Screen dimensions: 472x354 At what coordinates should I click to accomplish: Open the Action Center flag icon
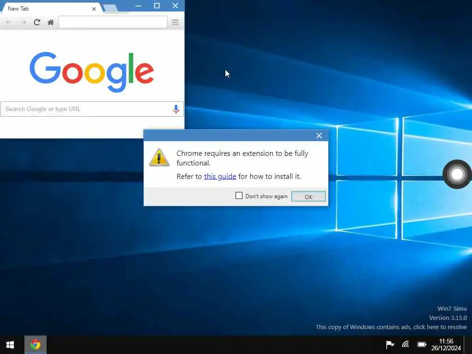tap(390, 344)
